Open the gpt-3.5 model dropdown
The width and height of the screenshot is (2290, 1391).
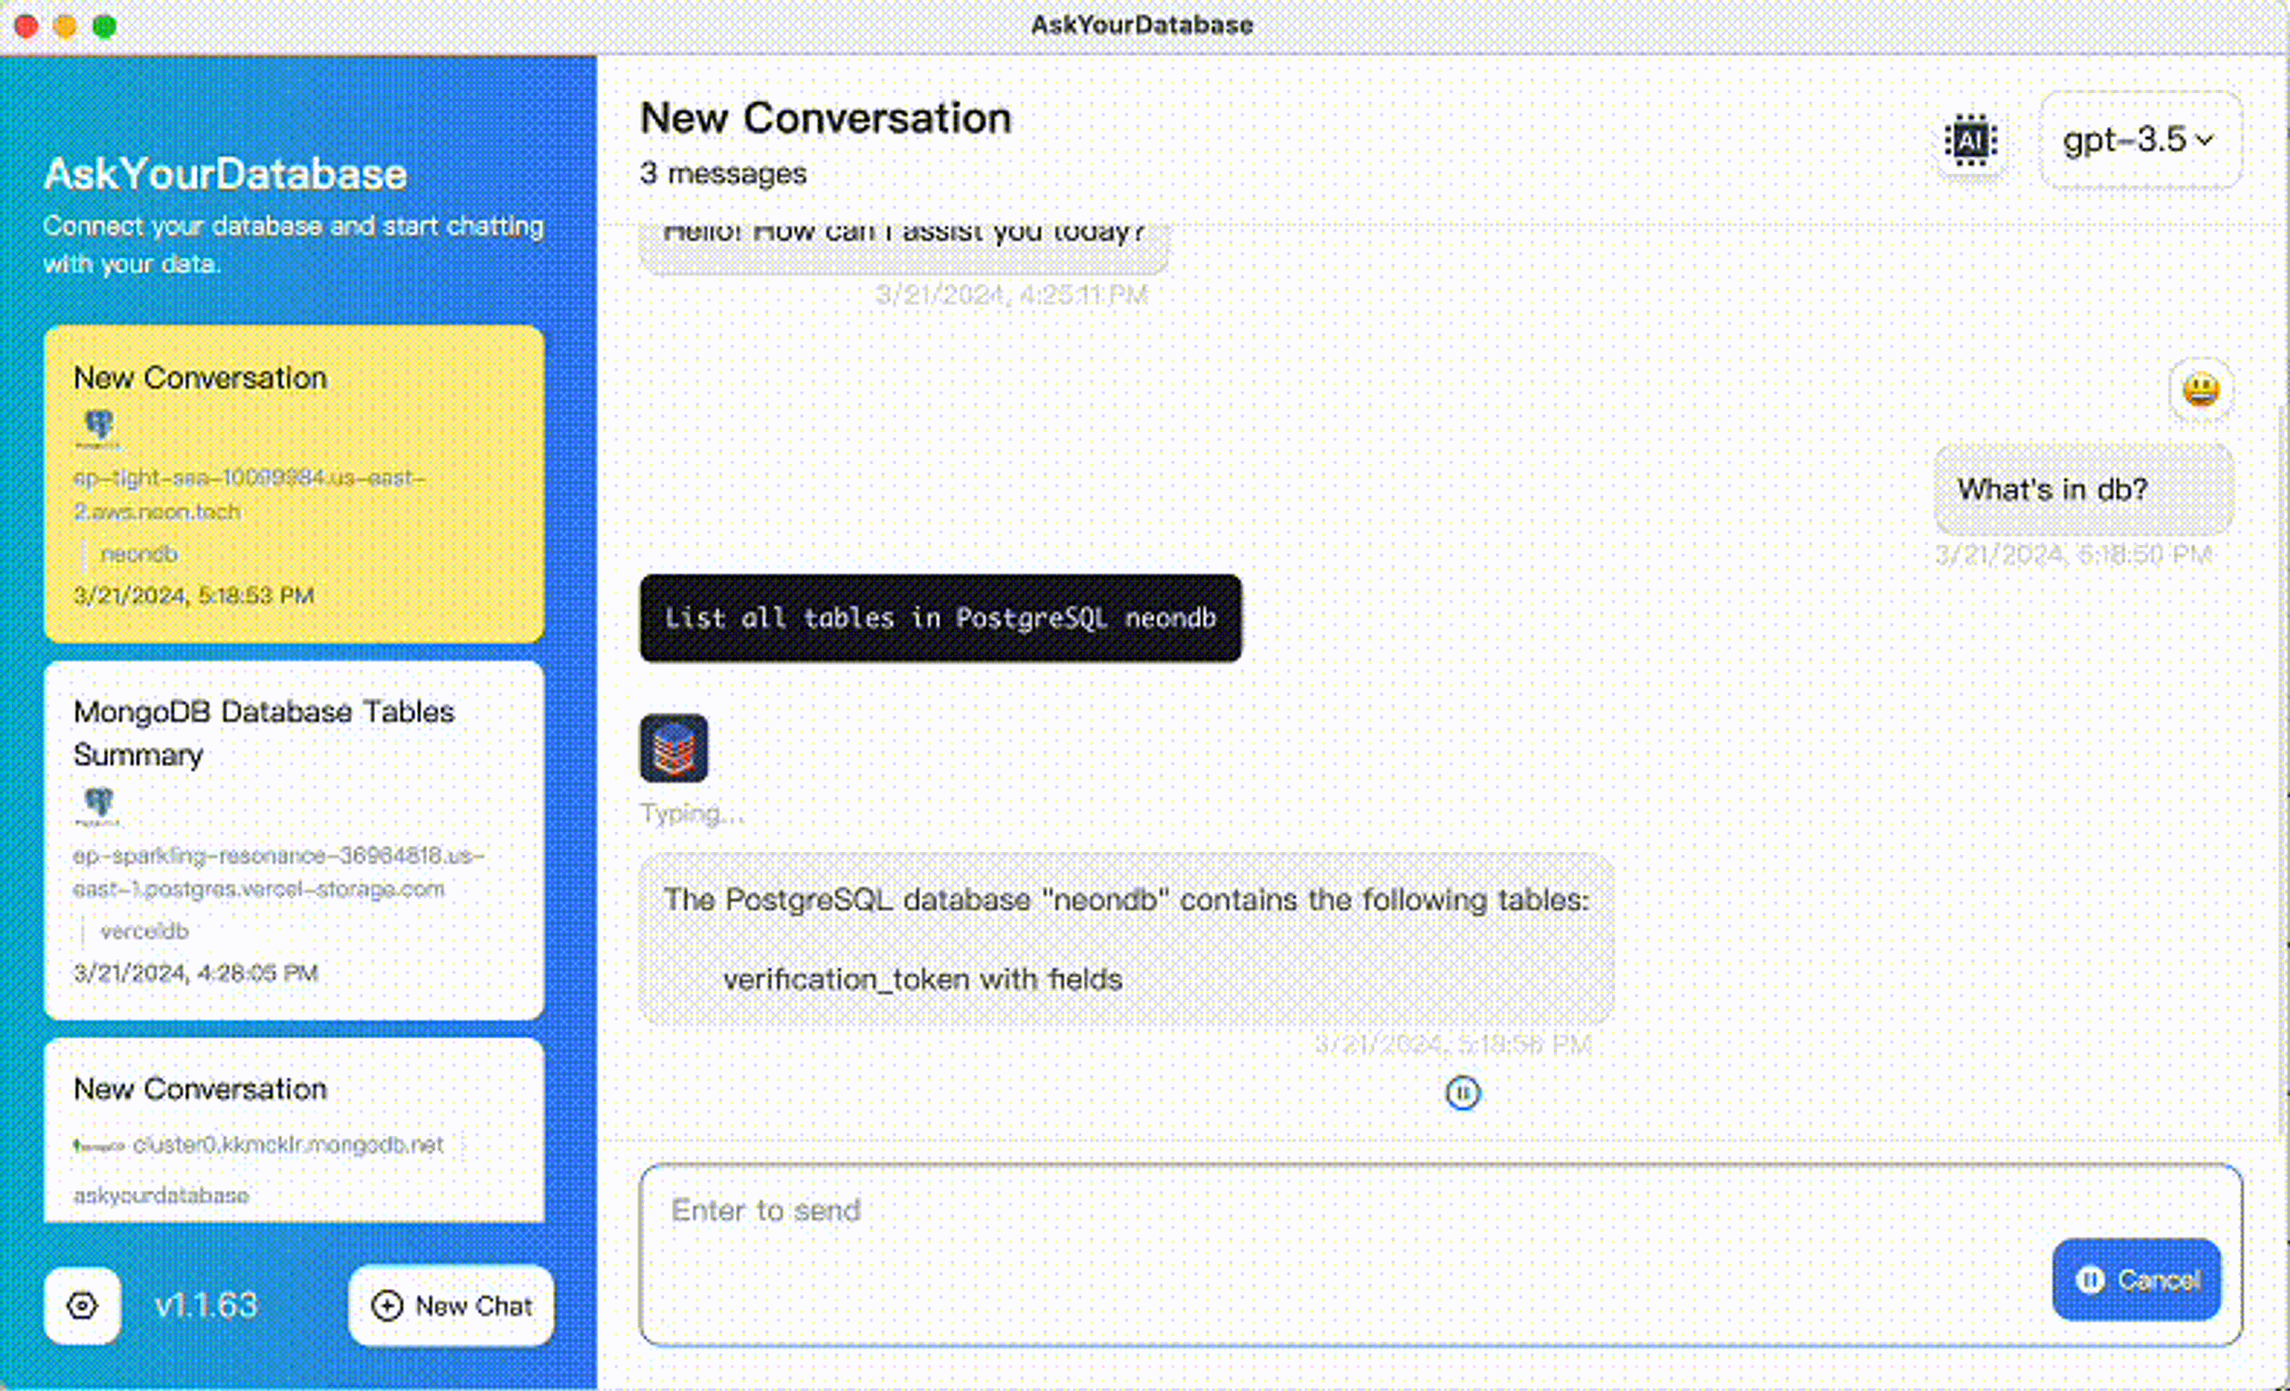click(x=2139, y=140)
